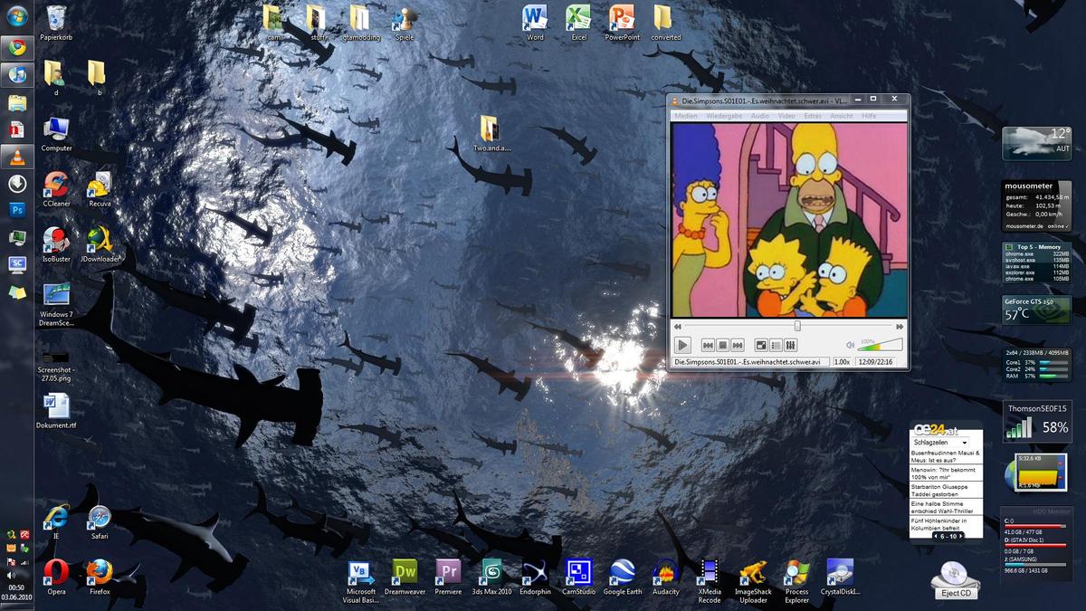The image size is (1086, 611).
Task: Jump to previous track in VLC
Action: [x=709, y=345]
